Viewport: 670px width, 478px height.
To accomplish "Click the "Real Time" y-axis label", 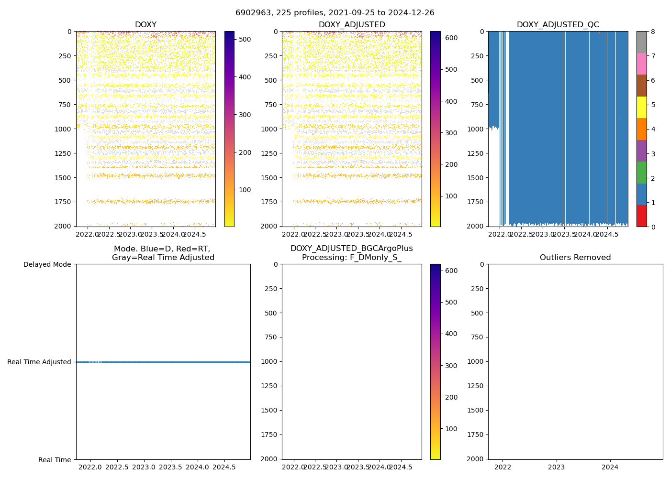I will [x=55, y=460].
